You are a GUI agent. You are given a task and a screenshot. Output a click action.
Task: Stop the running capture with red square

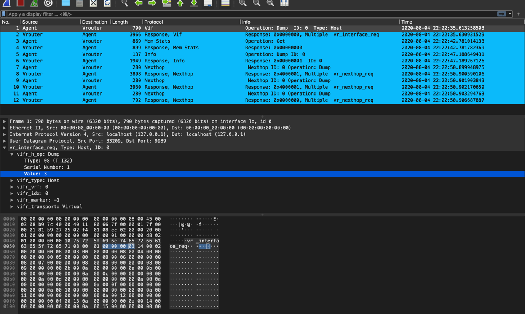tap(20, 3)
